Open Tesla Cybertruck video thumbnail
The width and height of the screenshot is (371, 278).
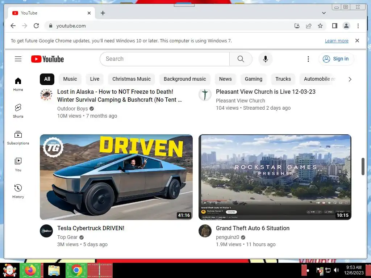(116, 177)
